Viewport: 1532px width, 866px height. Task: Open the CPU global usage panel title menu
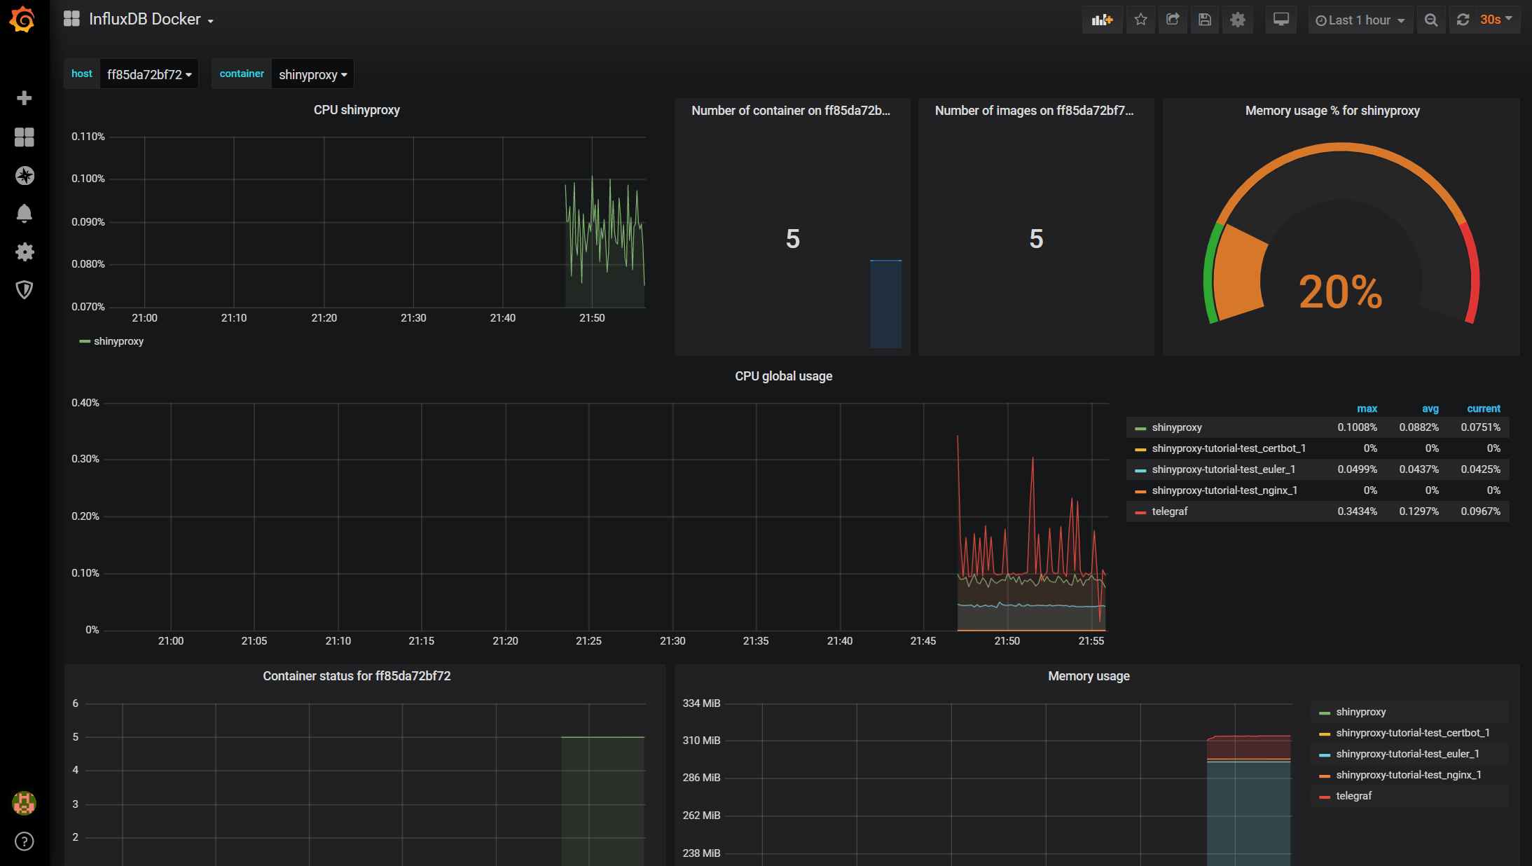coord(783,376)
